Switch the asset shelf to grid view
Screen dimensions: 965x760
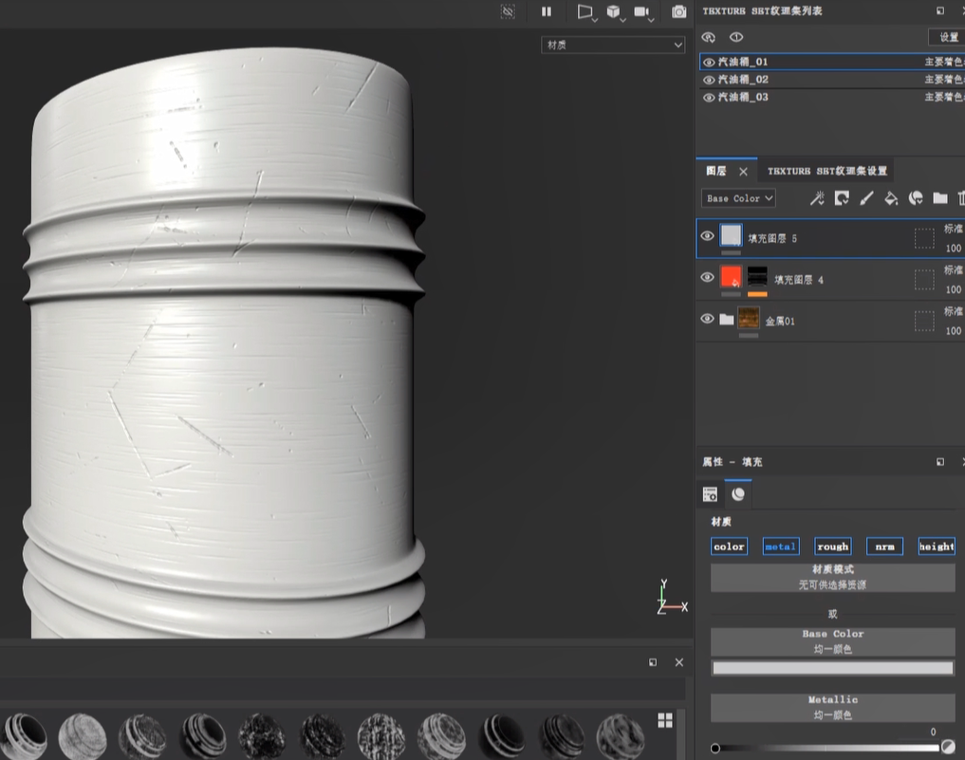(x=664, y=720)
